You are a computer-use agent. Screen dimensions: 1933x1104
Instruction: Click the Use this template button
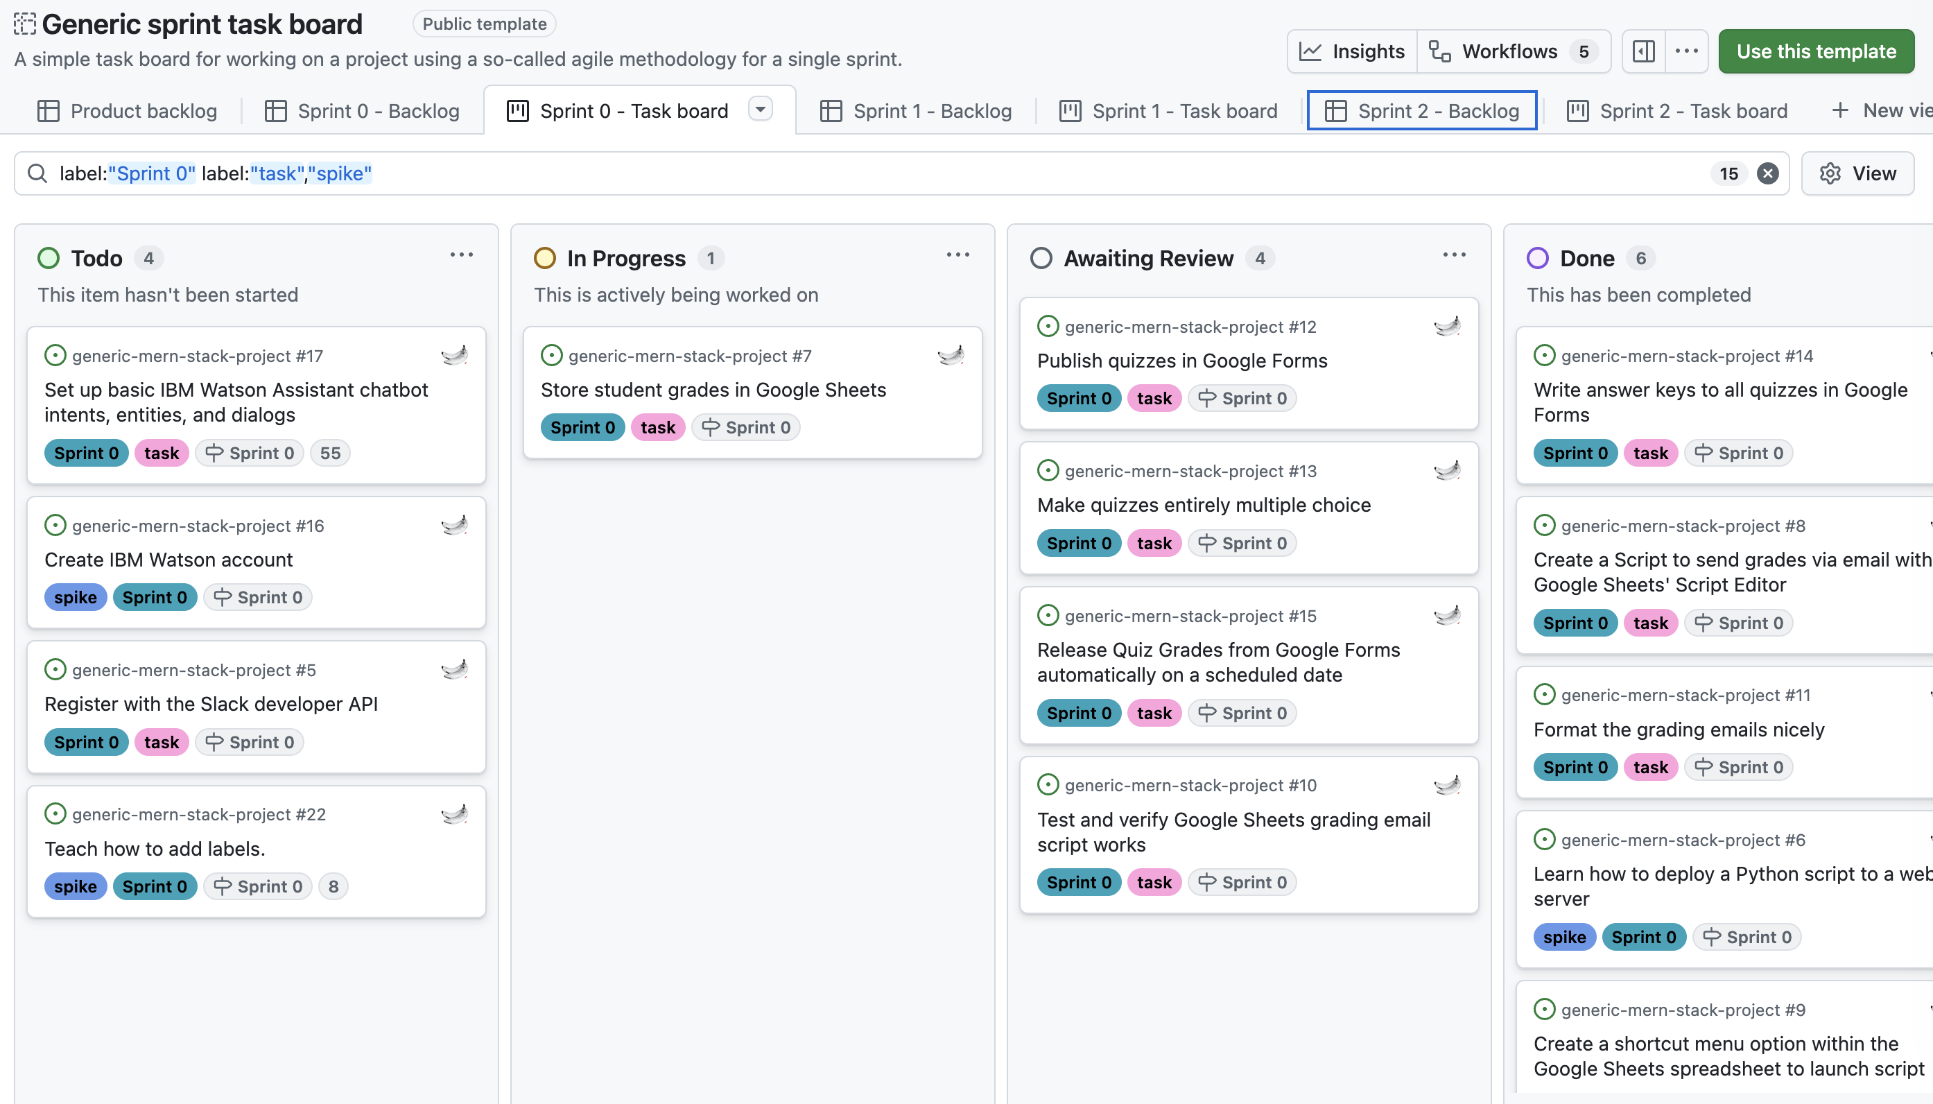(1817, 51)
